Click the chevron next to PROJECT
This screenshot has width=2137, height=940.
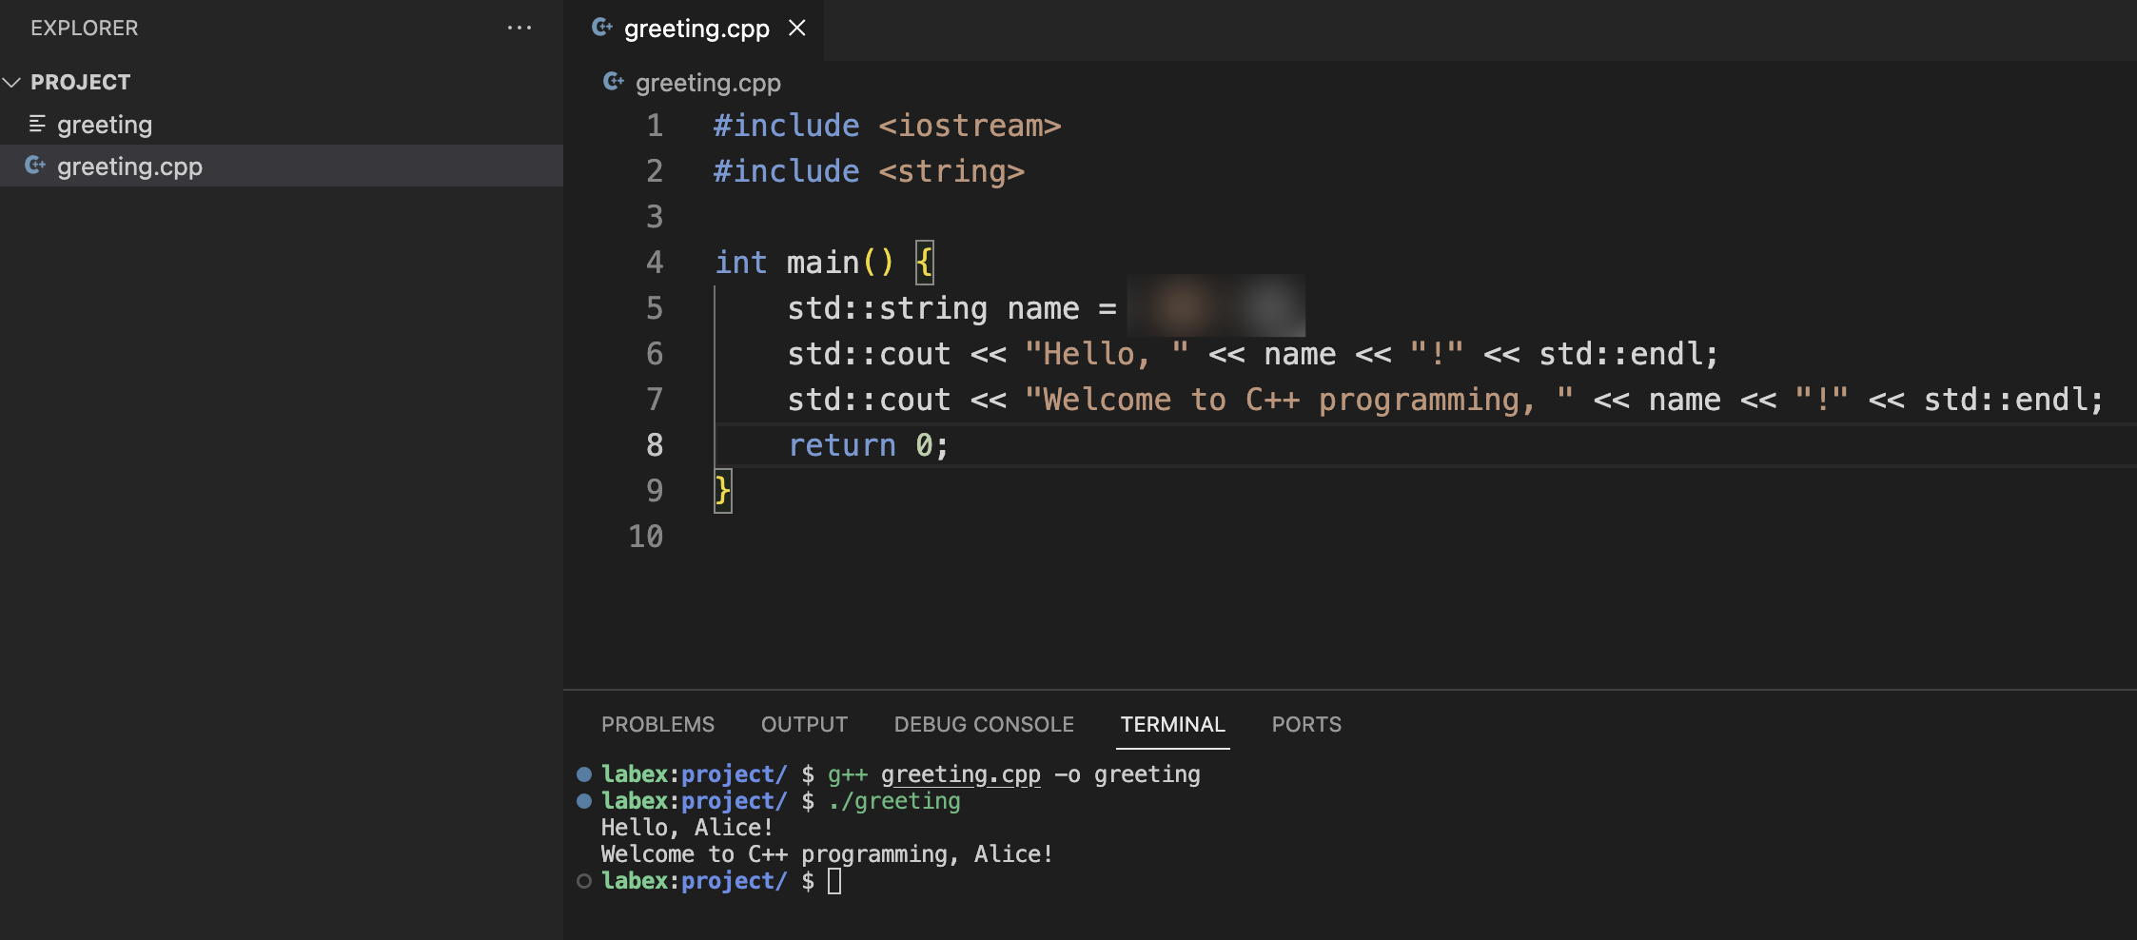12,81
